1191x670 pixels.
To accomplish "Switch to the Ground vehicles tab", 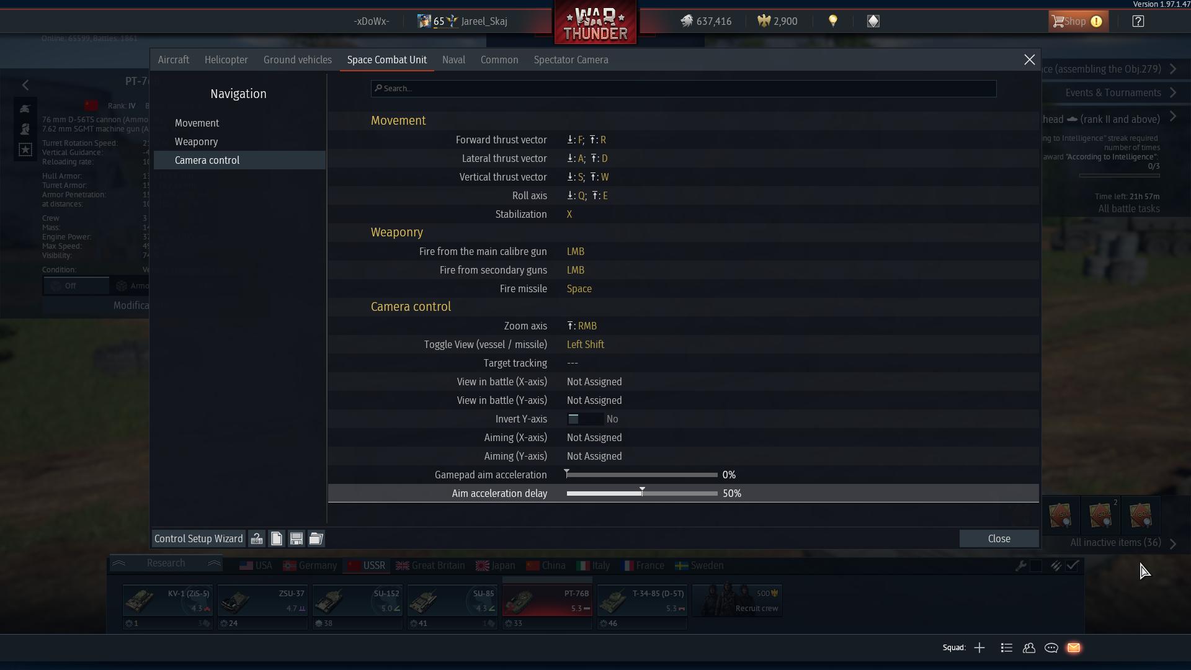I will pos(297,60).
